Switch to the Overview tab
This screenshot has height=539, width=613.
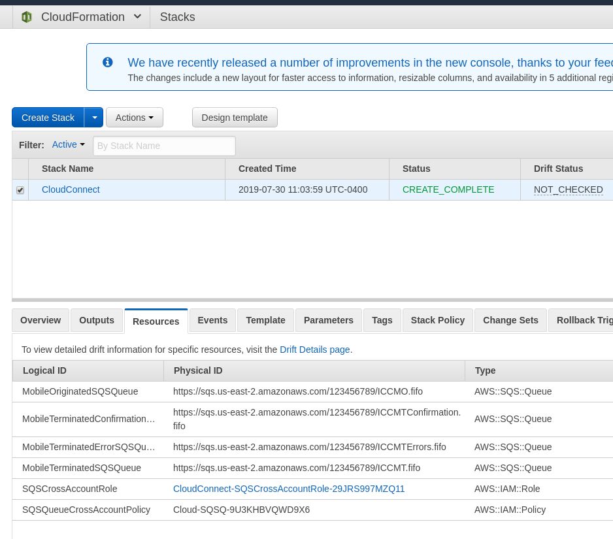click(41, 320)
